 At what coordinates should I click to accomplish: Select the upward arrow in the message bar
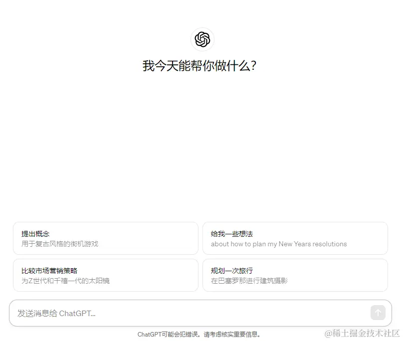pos(378,313)
